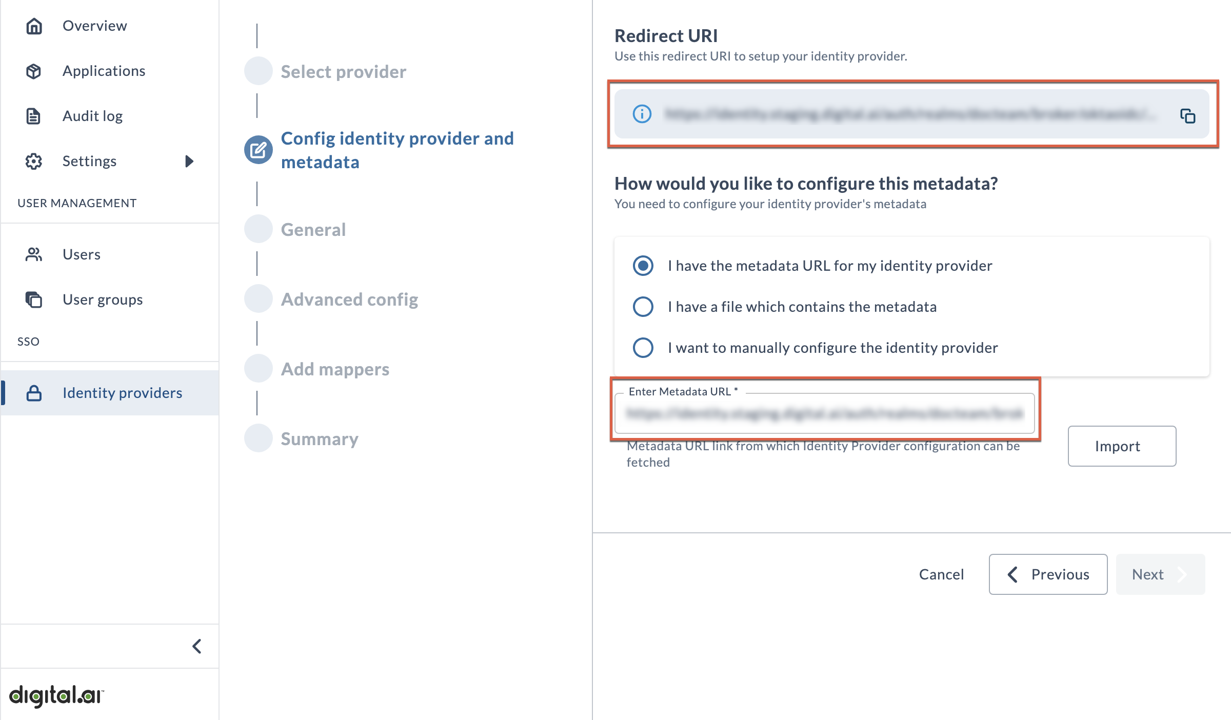Go to Audit log page

[110, 116]
